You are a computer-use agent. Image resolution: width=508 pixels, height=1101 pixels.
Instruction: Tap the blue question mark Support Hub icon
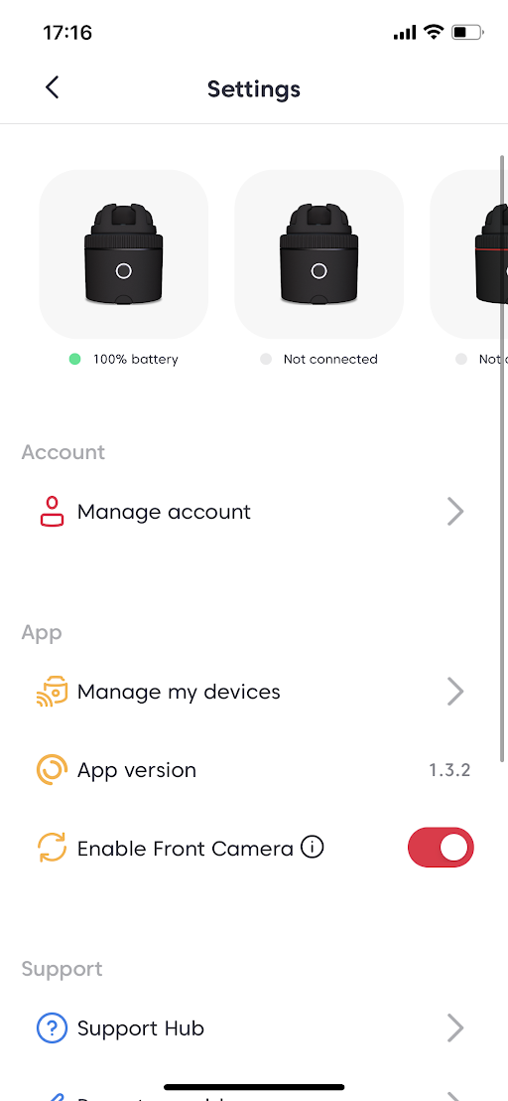[52, 1028]
